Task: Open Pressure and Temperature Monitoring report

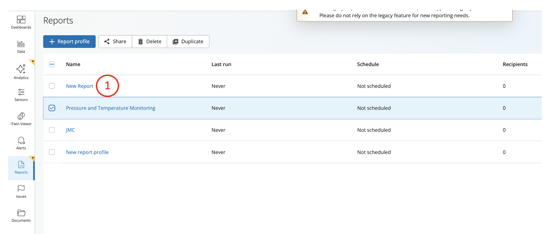Action: point(111,108)
